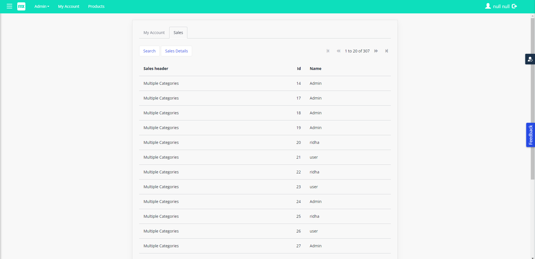The image size is (535, 259).
Task: Open the Products menu item
Action: [x=96, y=6]
